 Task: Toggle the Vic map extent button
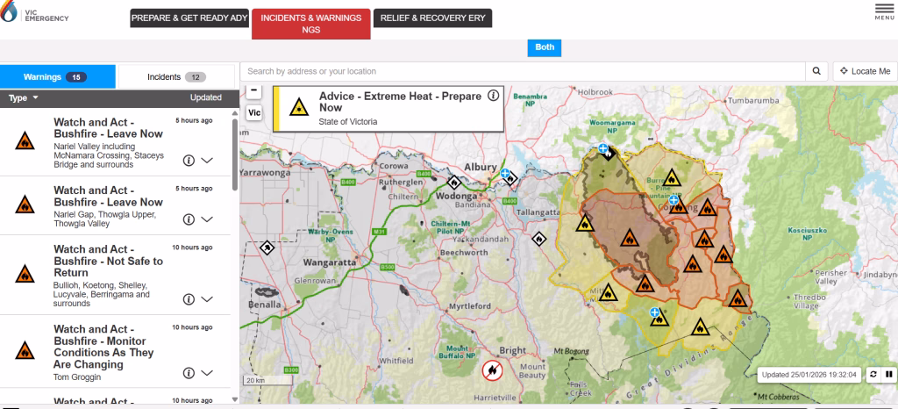coord(253,112)
